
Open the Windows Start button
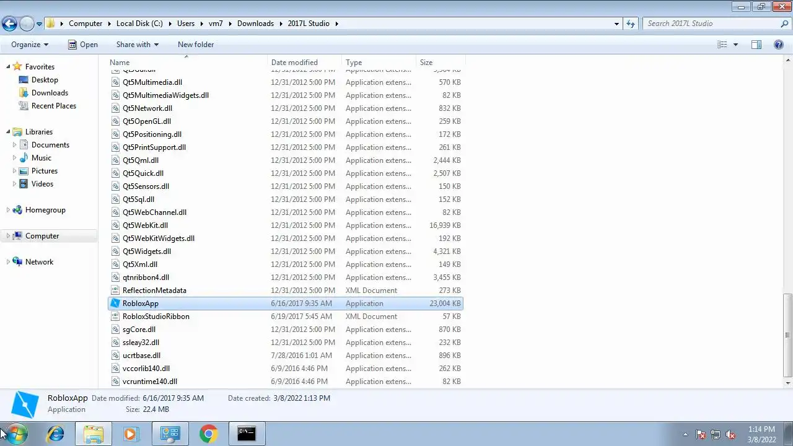(x=16, y=434)
